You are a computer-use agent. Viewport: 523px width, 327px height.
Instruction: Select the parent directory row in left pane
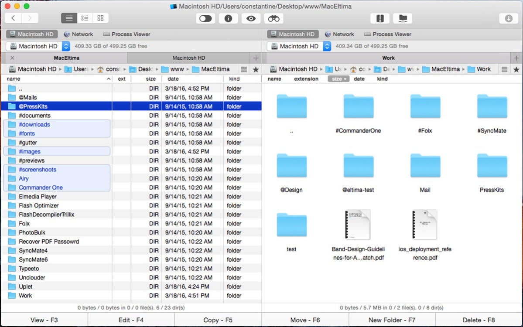coord(131,89)
